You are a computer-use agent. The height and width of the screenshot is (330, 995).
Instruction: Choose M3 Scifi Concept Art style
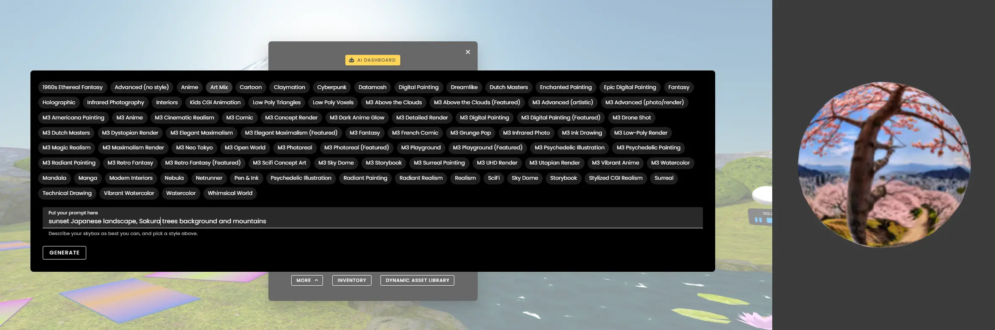279,163
